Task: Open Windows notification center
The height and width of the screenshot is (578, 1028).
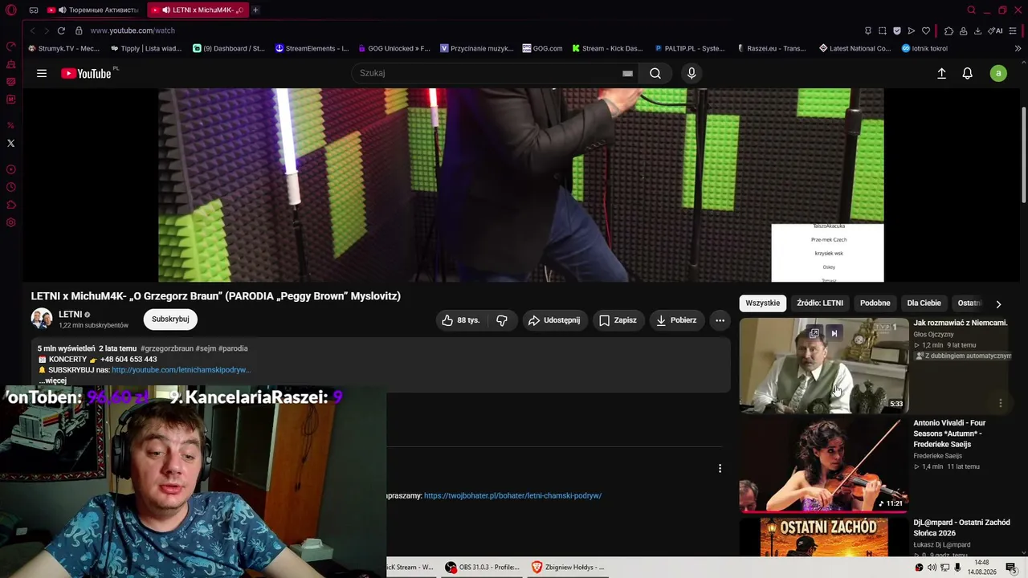Action: pos(1011,568)
